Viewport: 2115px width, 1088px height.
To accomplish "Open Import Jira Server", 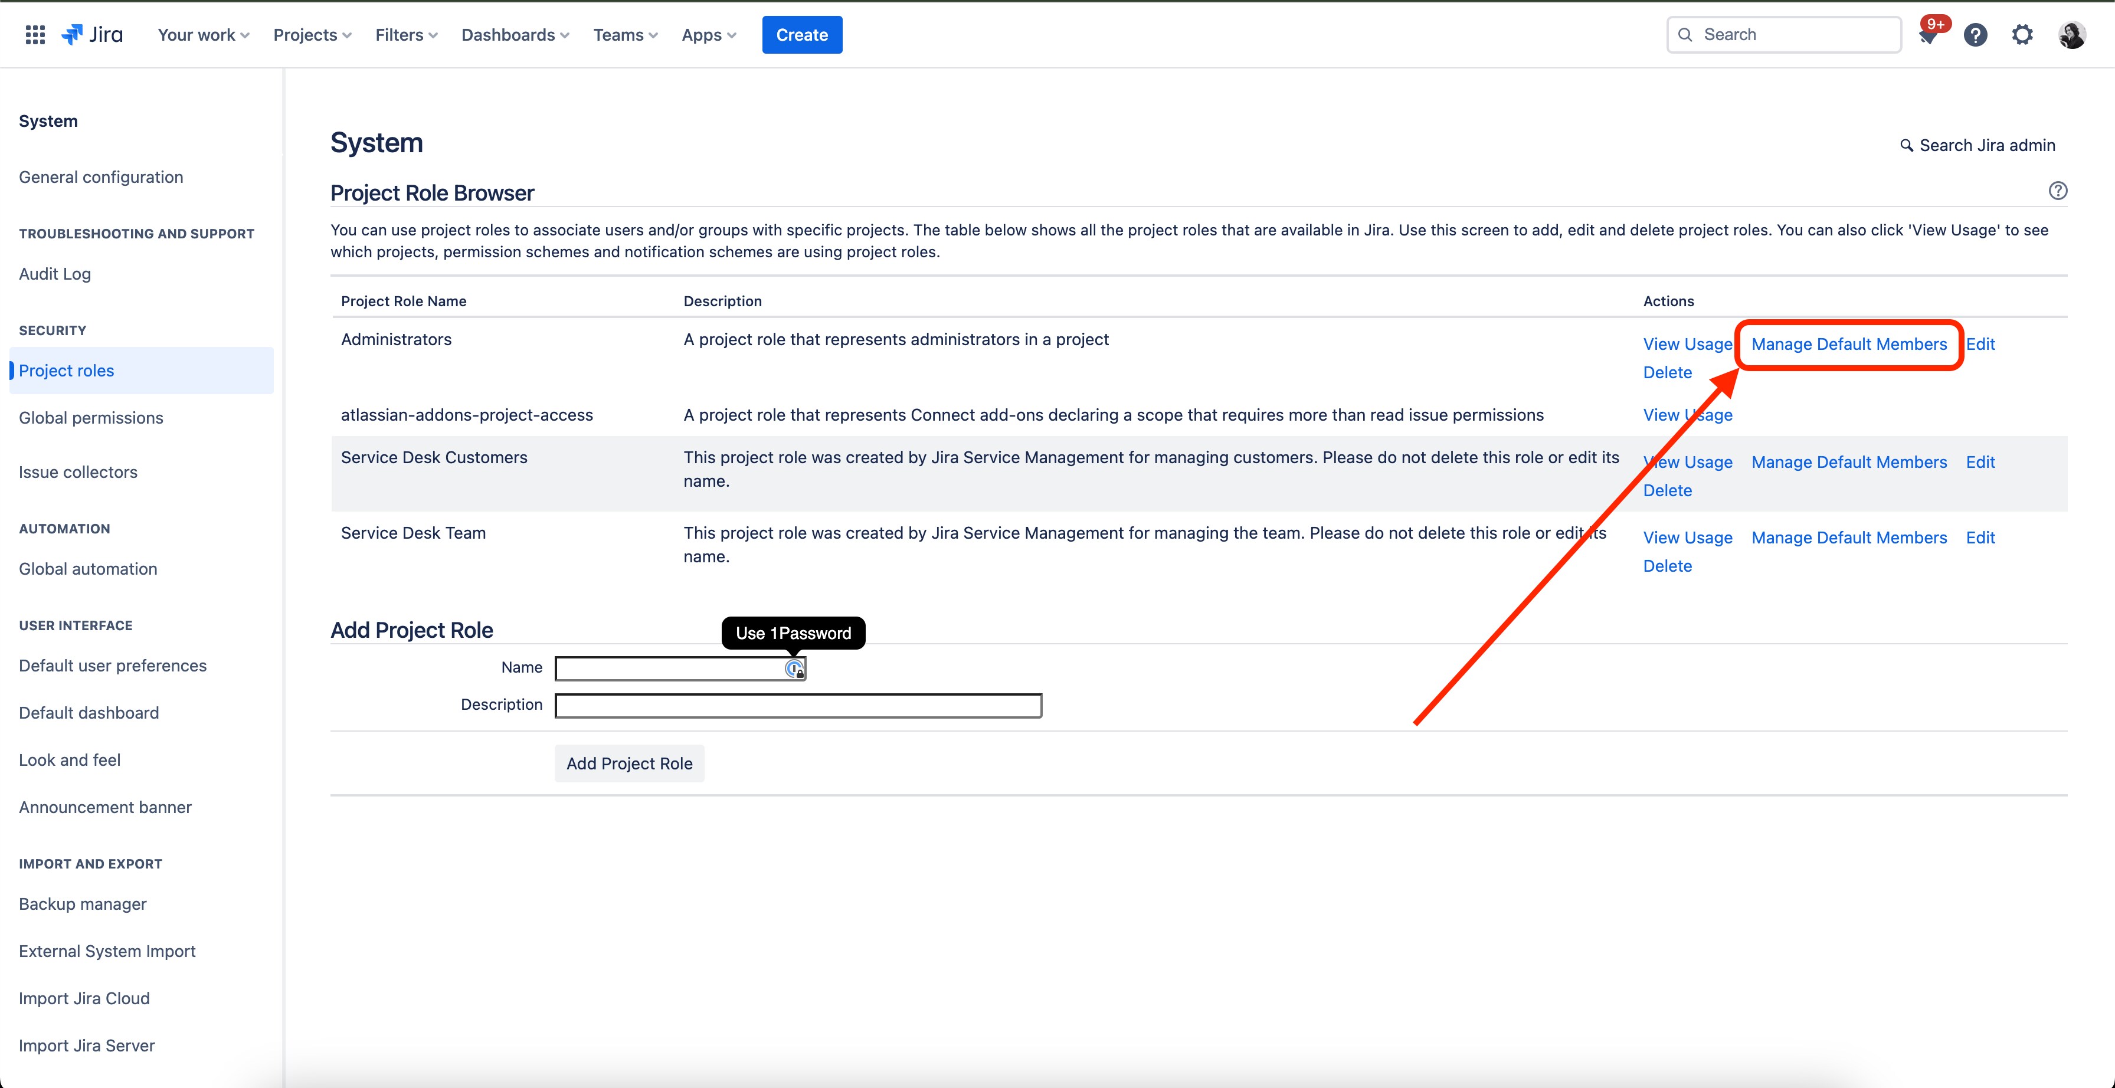I will pyautogui.click(x=87, y=1046).
